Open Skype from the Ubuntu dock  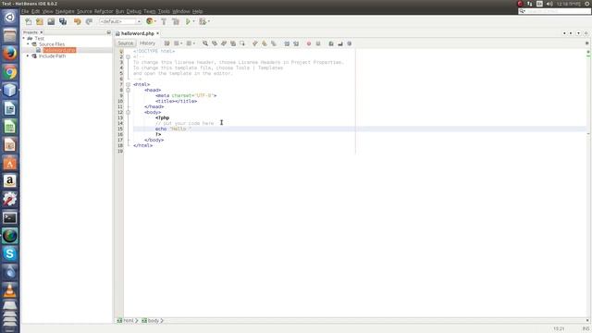coord(10,253)
